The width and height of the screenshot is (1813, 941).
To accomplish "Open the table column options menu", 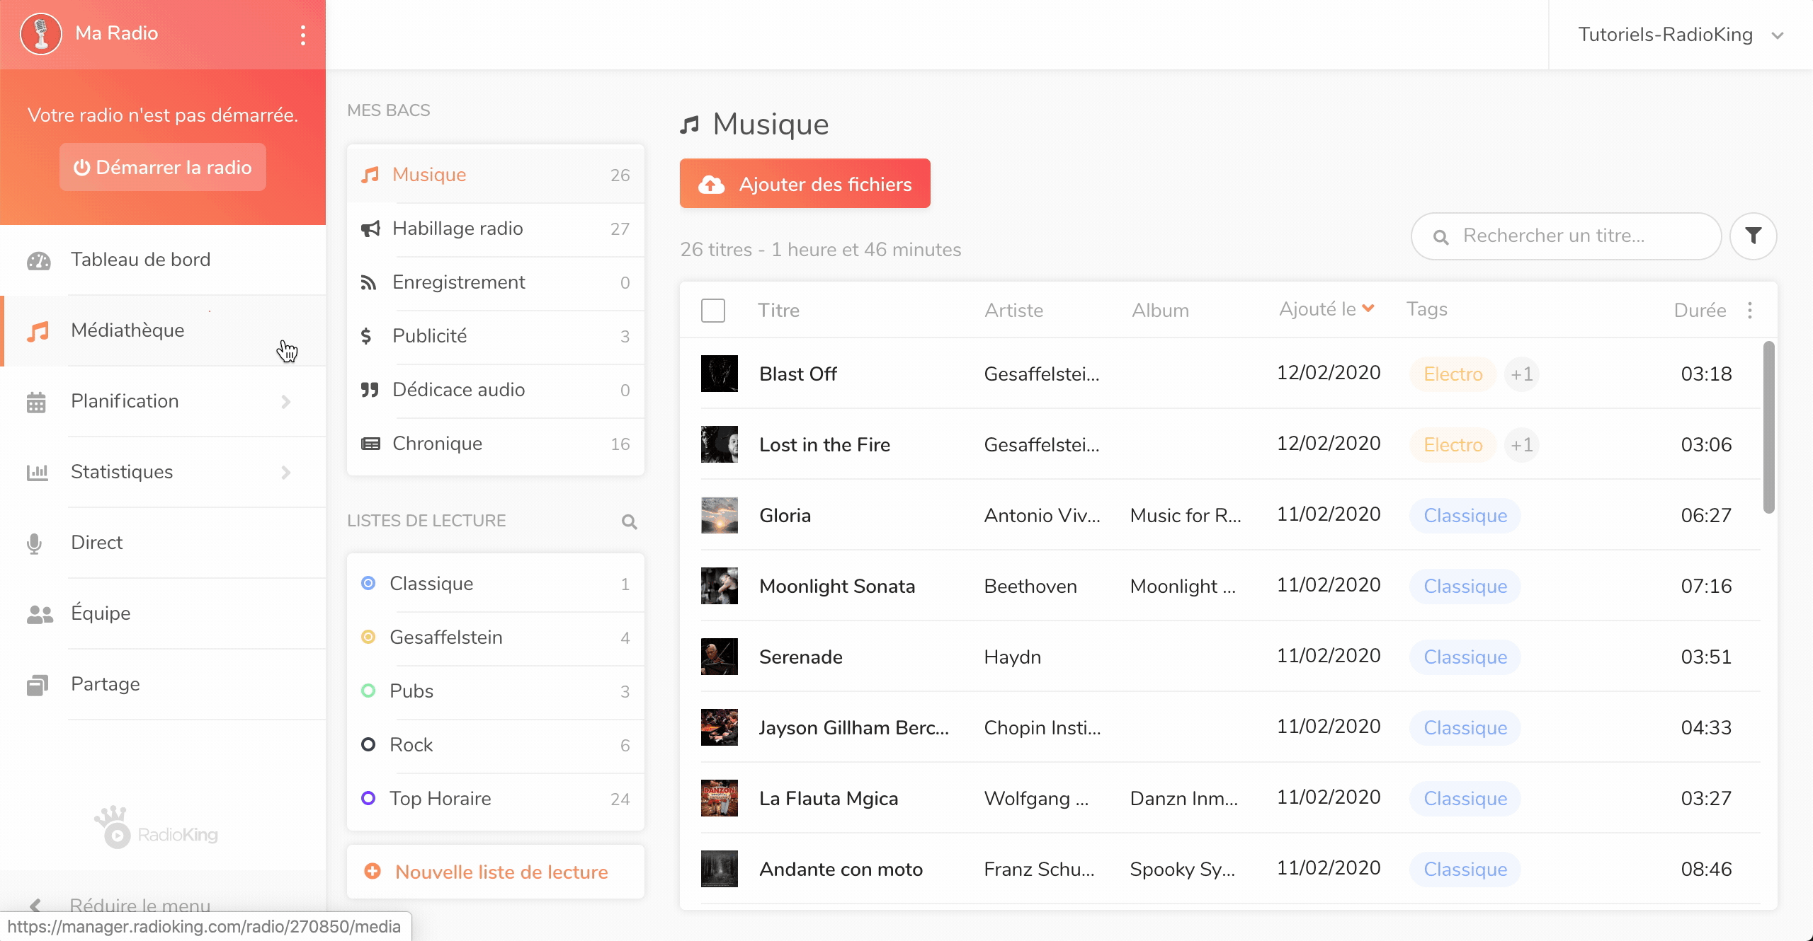I will [x=1750, y=310].
